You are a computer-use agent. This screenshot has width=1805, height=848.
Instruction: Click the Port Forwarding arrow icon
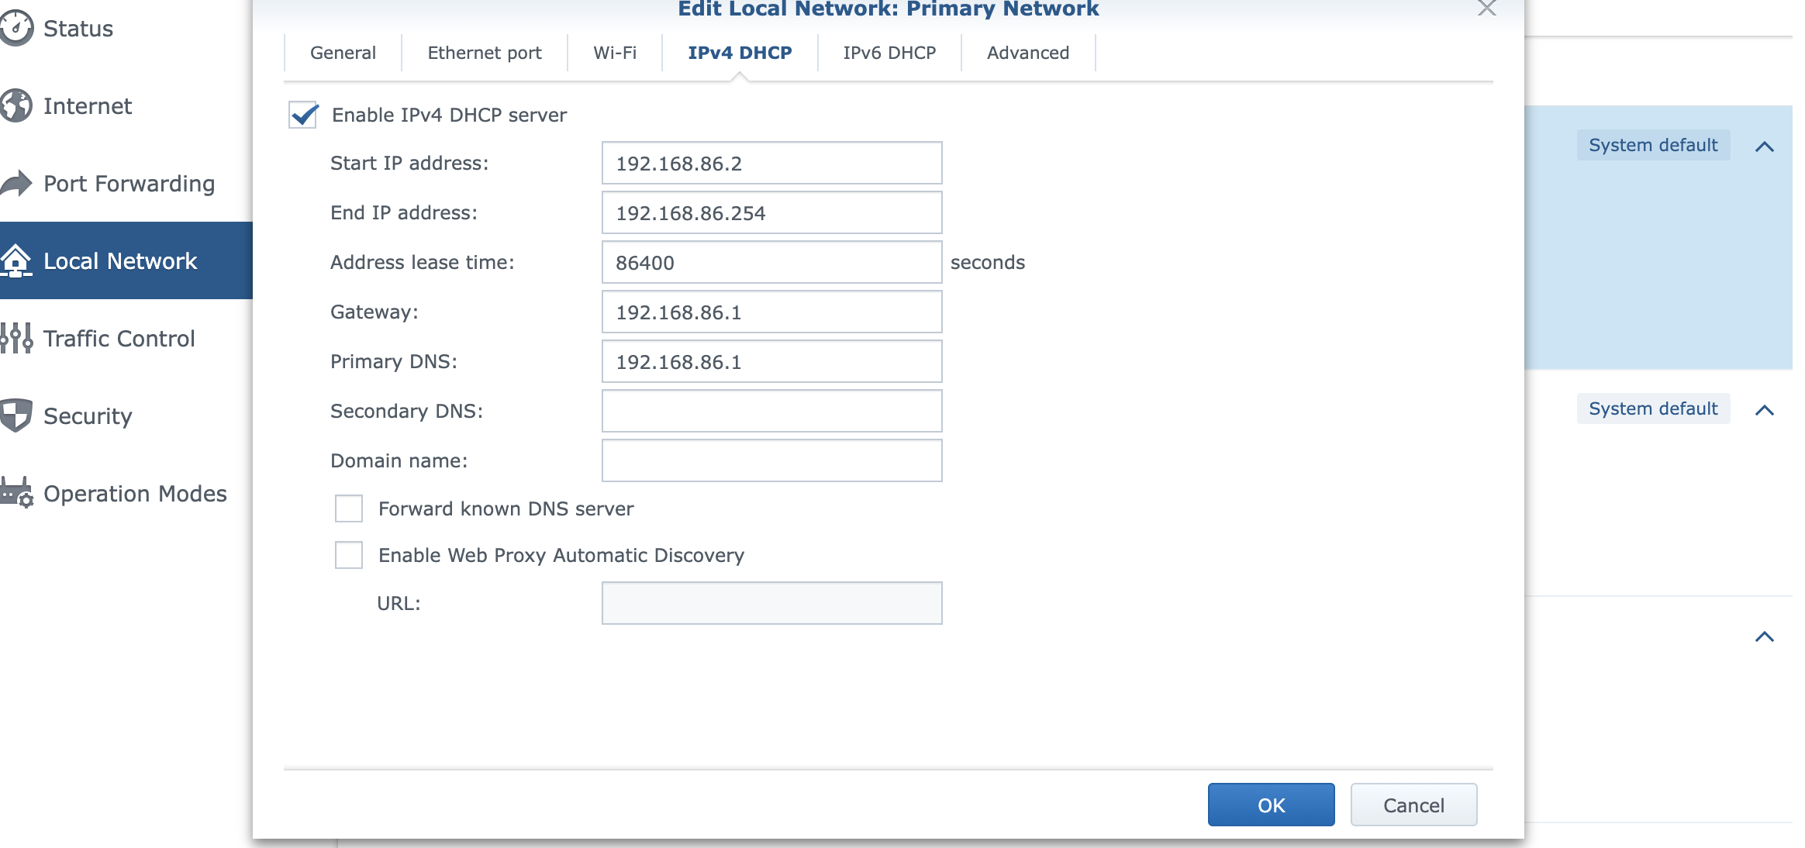tap(16, 183)
